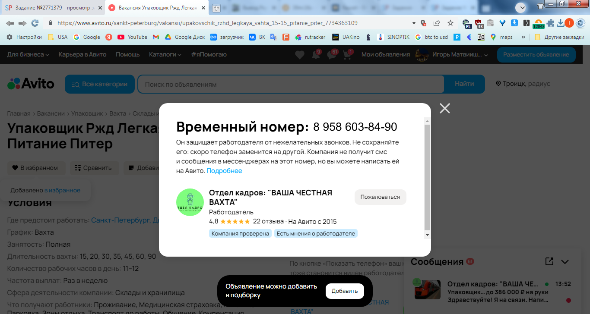Open notifications bell icon
The height and width of the screenshot is (314, 590).
click(316, 55)
